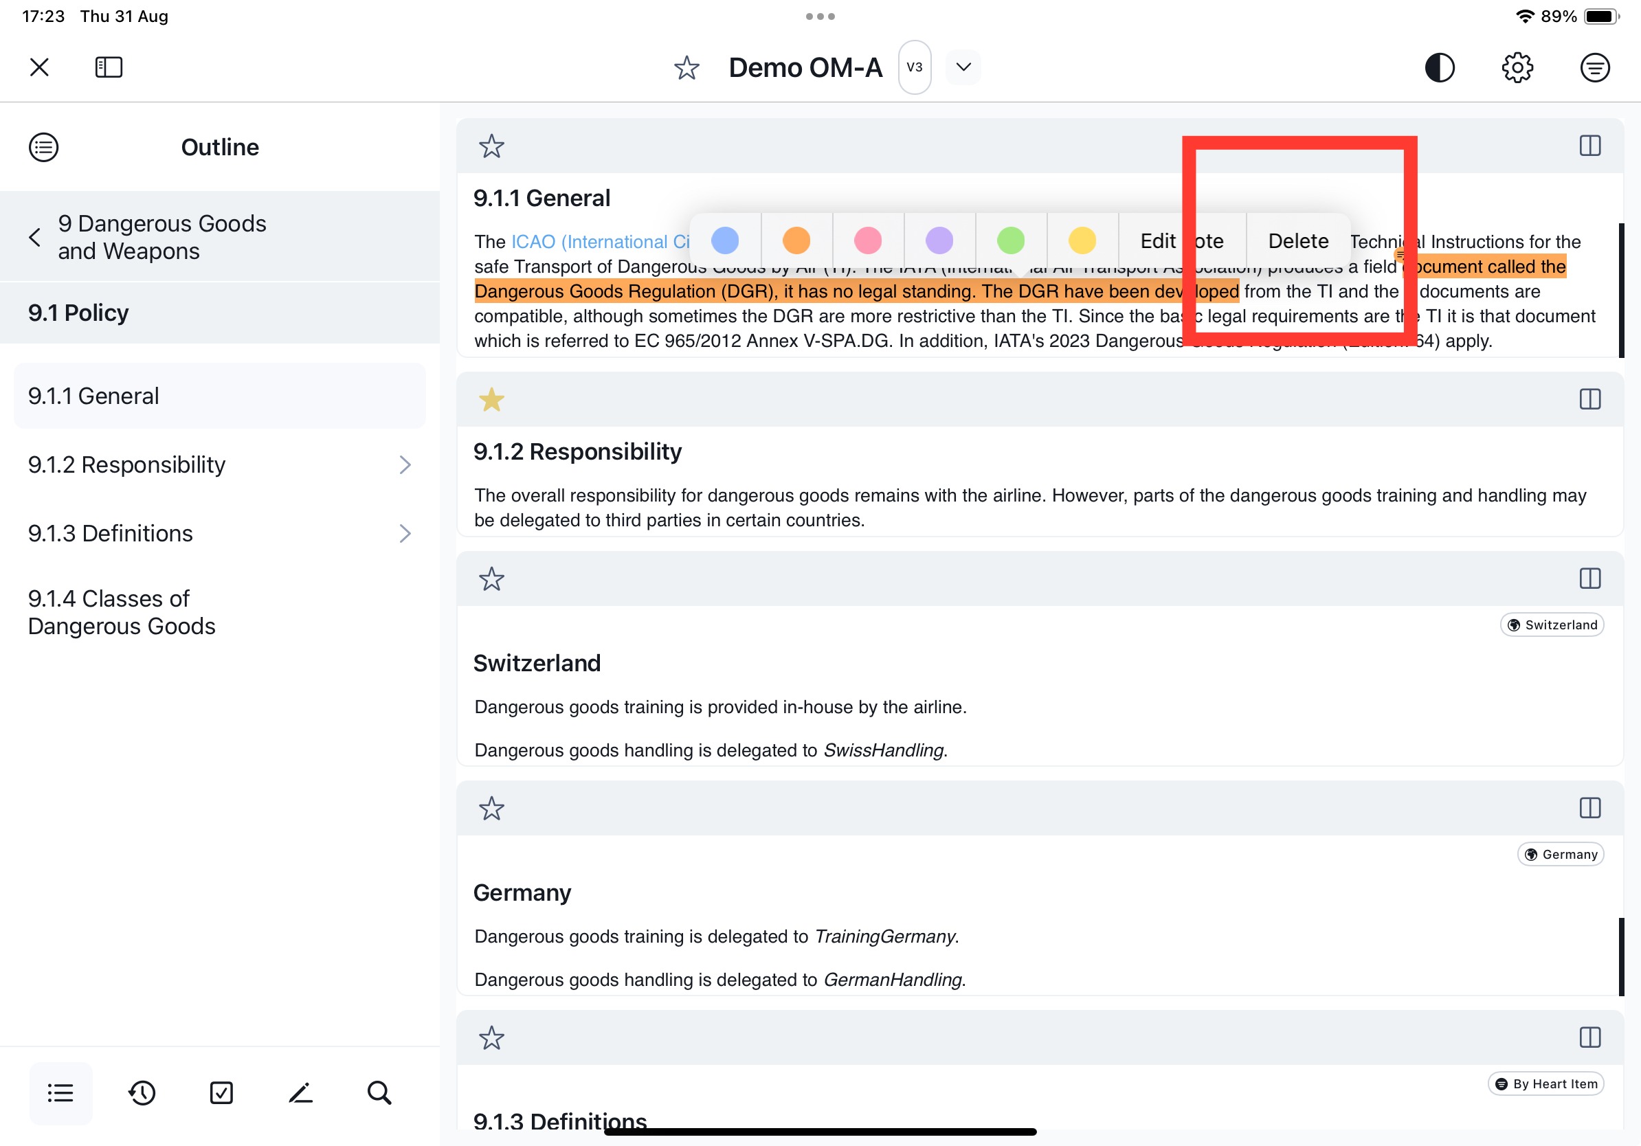Expand 9.1.2 Responsibility in outline
1641x1146 pixels.
(405, 464)
